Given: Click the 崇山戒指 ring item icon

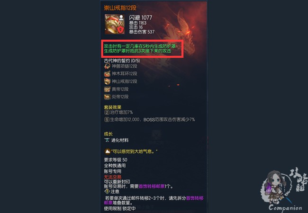Looking at the screenshot, I should [x=115, y=24].
